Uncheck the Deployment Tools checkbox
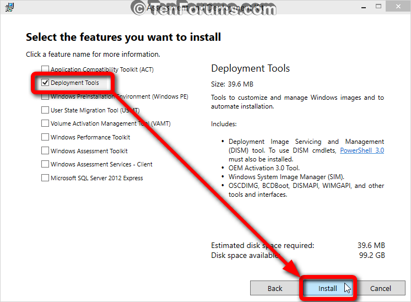The width and height of the screenshot is (411, 302). (45, 83)
